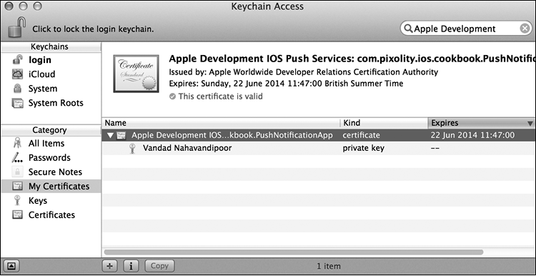Select the Keys category icon

tap(17, 201)
